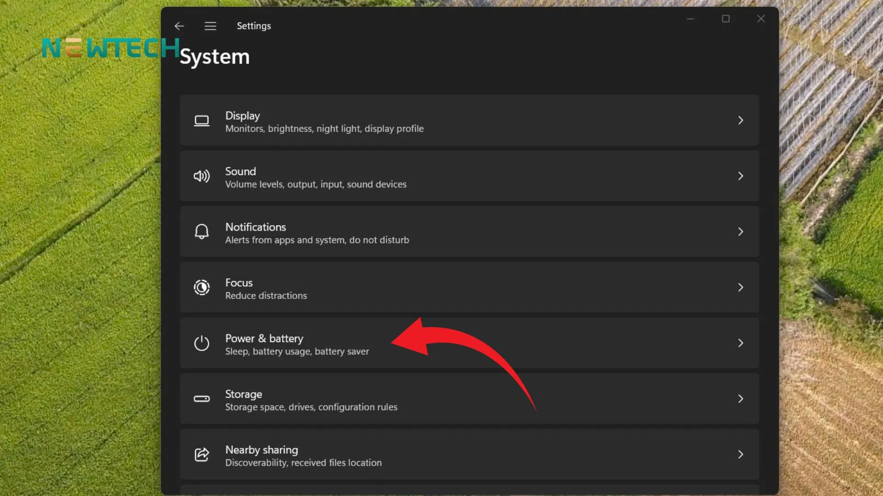Click the Storage drive icon
Image resolution: width=883 pixels, height=496 pixels.
coord(201,399)
